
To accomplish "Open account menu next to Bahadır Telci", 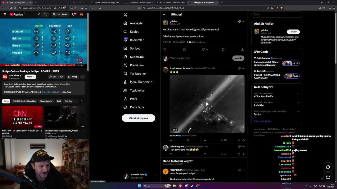I will (x=156, y=176).
